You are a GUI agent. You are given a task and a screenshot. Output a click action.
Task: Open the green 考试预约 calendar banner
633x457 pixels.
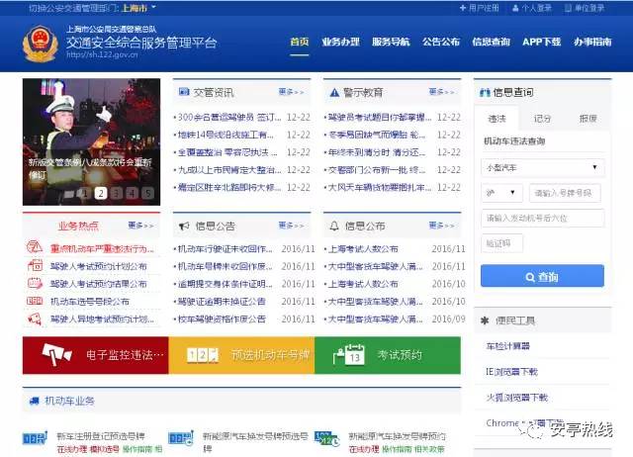[x=388, y=355]
